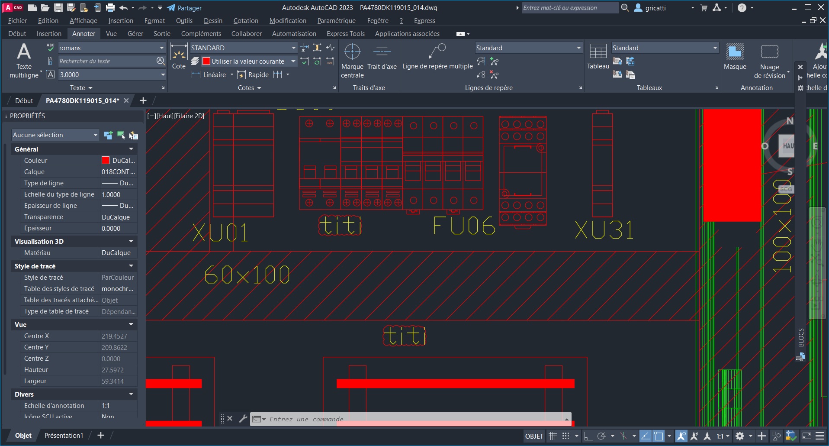
Task: Click the Partager button
Action: click(x=185, y=8)
